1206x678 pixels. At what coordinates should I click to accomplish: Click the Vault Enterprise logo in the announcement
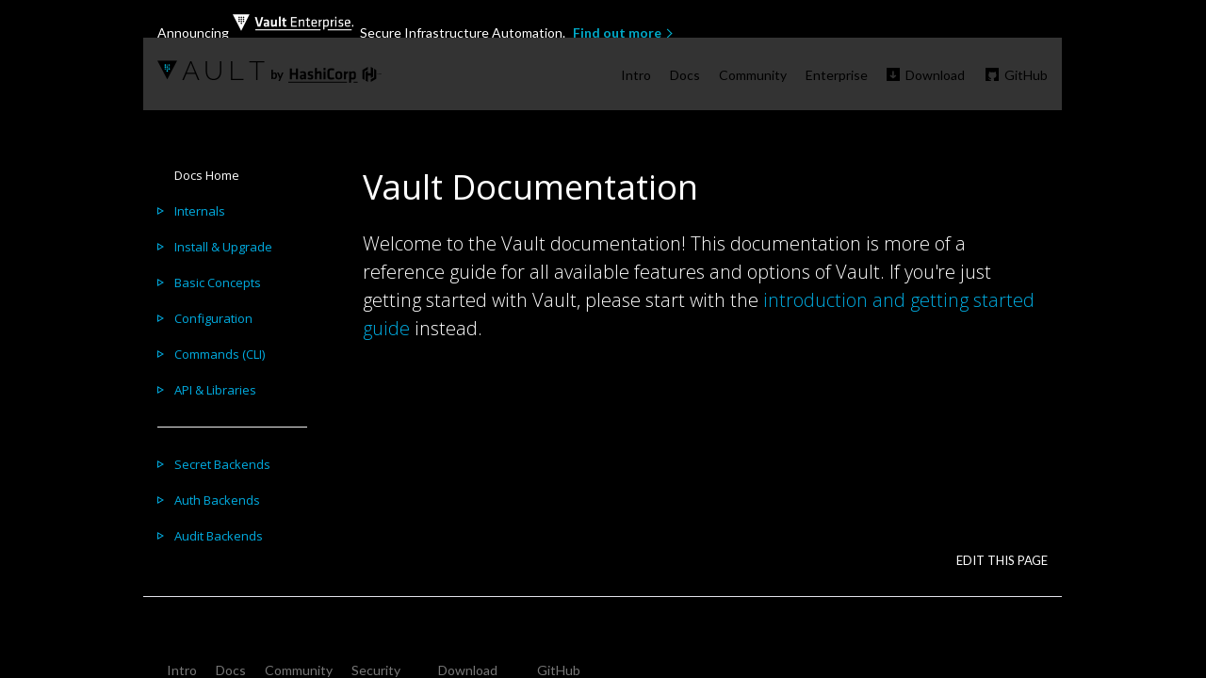coord(292,23)
